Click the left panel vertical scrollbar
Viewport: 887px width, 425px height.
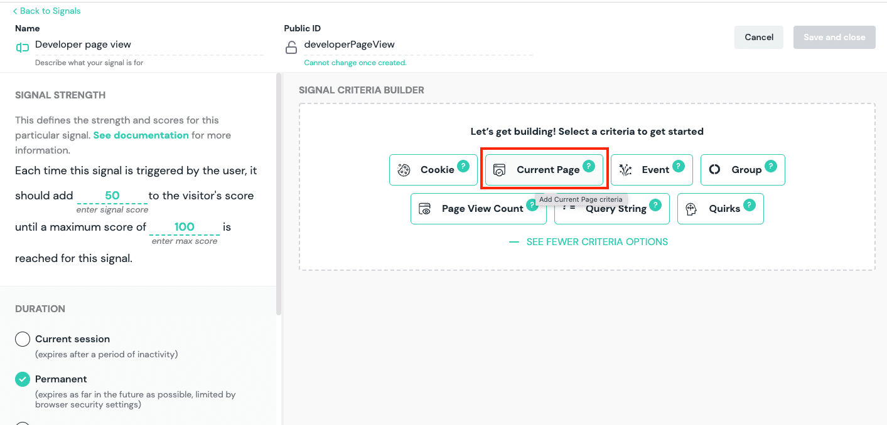tap(279, 194)
